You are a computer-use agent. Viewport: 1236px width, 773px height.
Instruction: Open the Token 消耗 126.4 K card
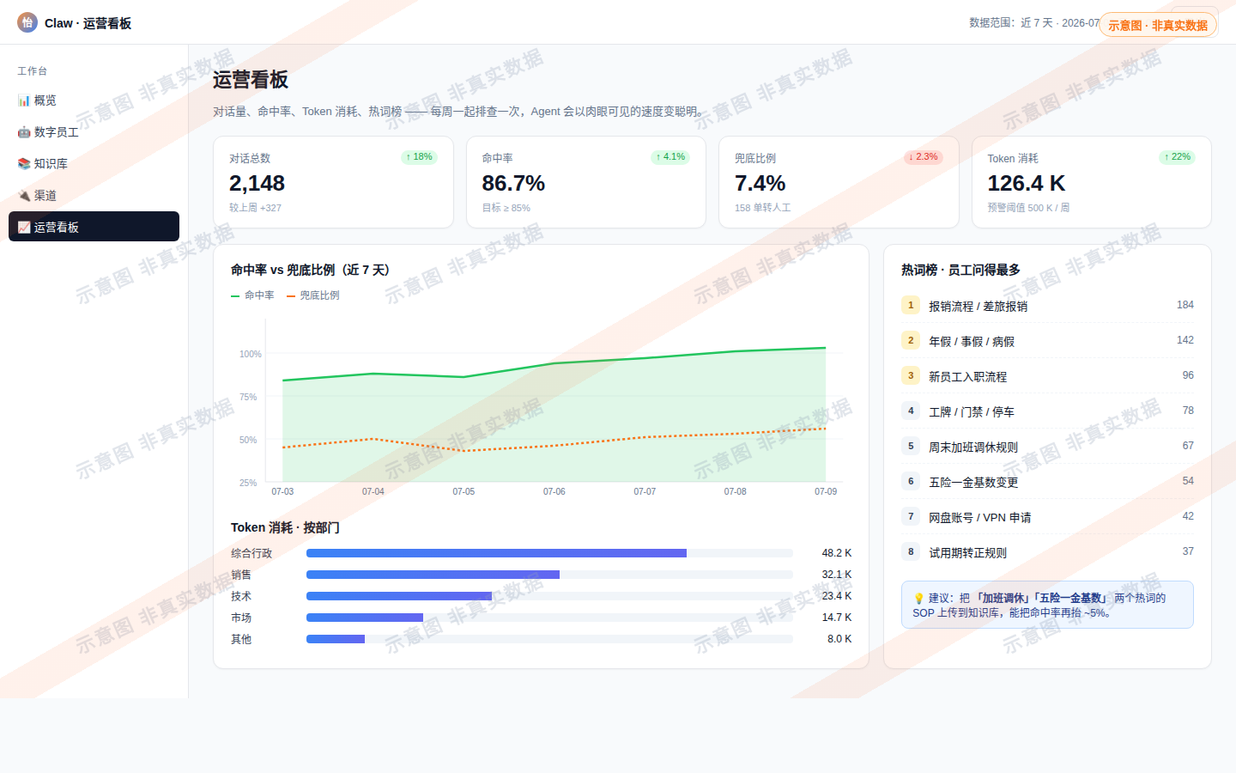click(x=1091, y=182)
